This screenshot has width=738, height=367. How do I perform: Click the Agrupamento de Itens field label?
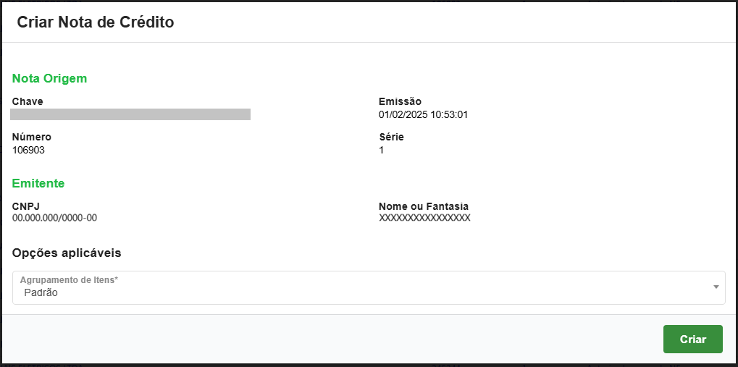(69, 279)
